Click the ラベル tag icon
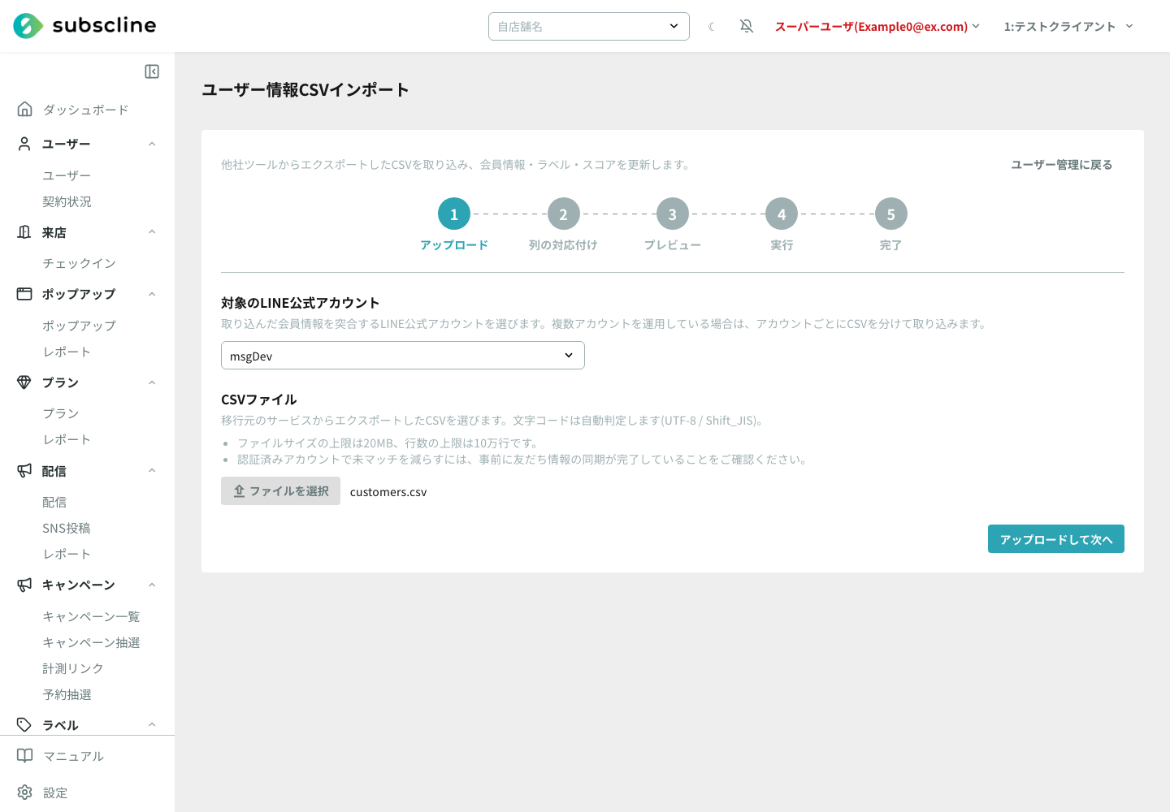The height and width of the screenshot is (812, 1170). pyautogui.click(x=24, y=724)
